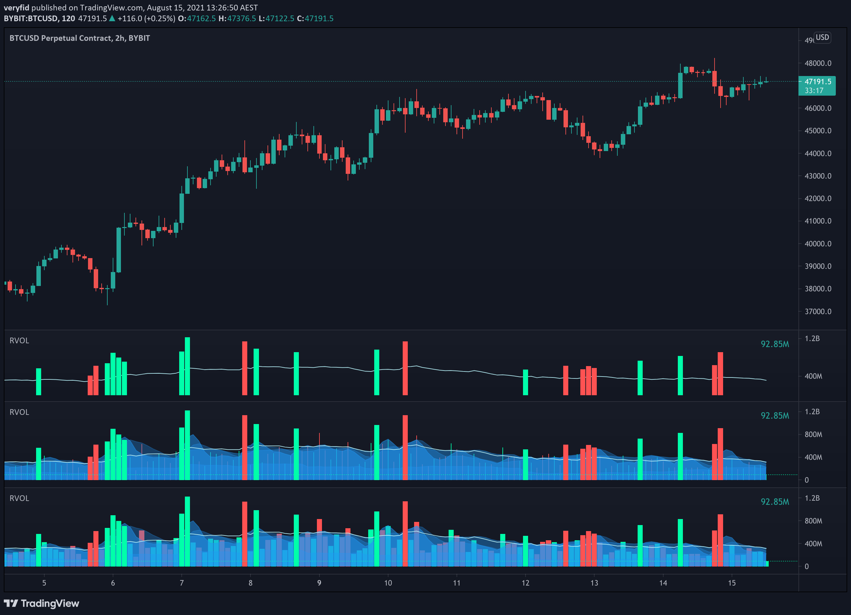851x615 pixels.
Task: Click date 5 on the time axis
Action: tap(44, 583)
